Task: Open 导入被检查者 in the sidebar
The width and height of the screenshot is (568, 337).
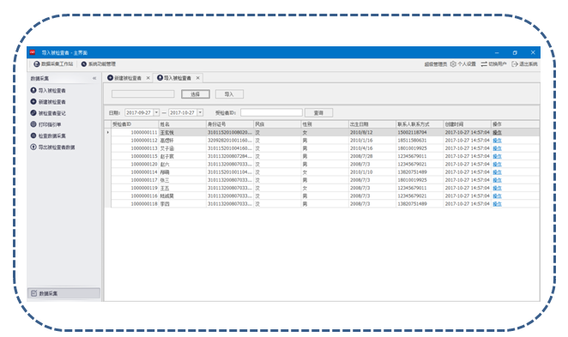Action: point(48,90)
